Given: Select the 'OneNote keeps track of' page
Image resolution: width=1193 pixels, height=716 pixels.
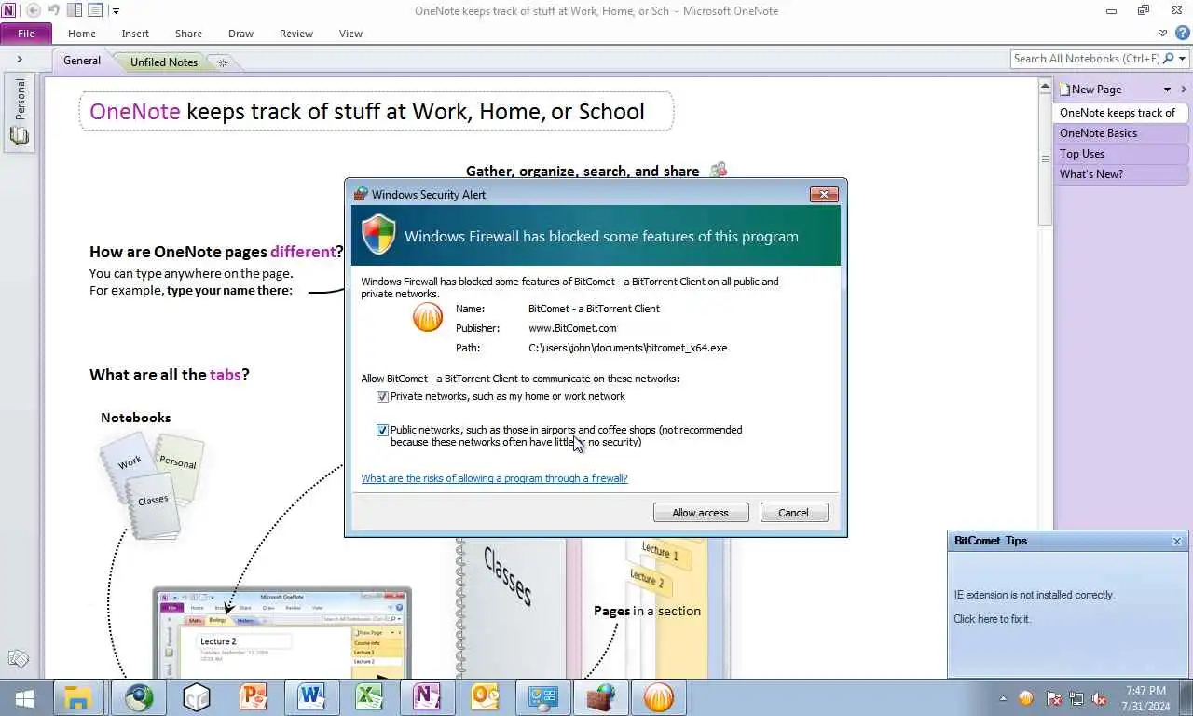Looking at the screenshot, I should [1121, 113].
